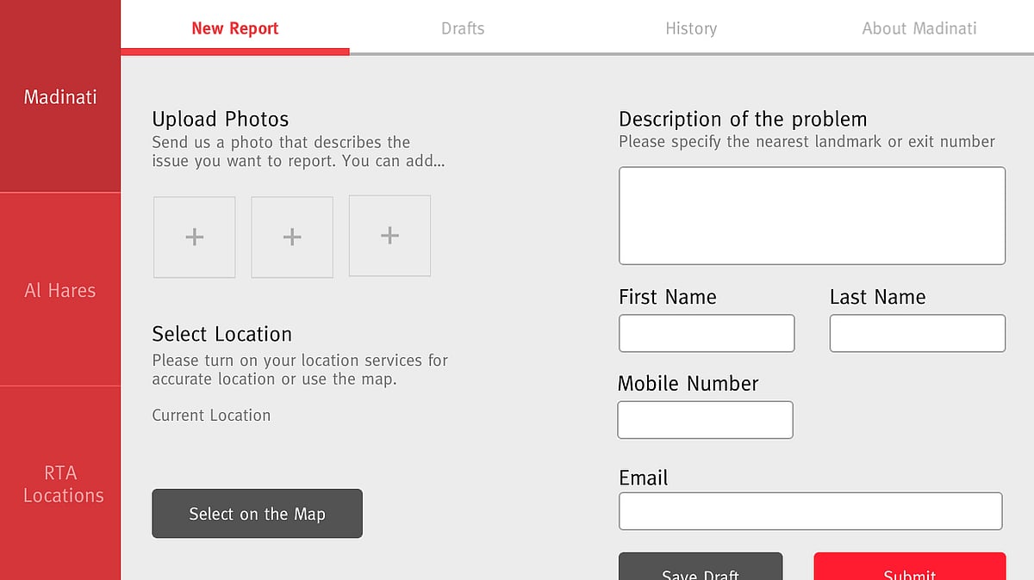Image resolution: width=1034 pixels, height=580 pixels.
Task: Click the Save Draft button
Action: point(701,566)
